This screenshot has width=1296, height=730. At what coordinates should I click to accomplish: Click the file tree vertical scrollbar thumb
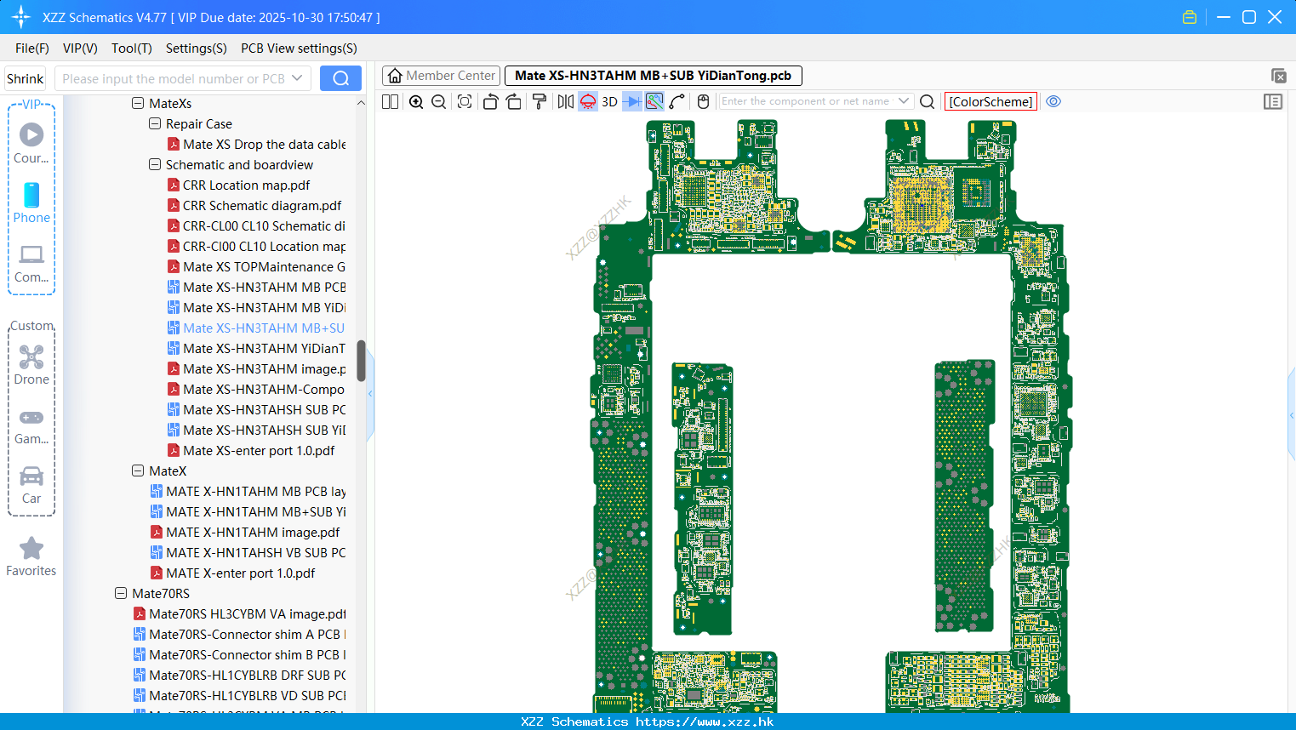(x=361, y=361)
